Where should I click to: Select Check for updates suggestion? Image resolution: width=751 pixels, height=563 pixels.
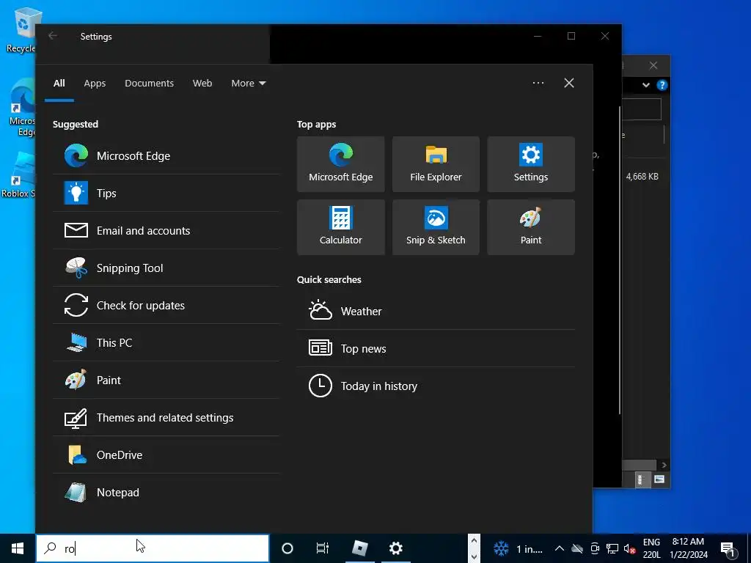click(166, 305)
